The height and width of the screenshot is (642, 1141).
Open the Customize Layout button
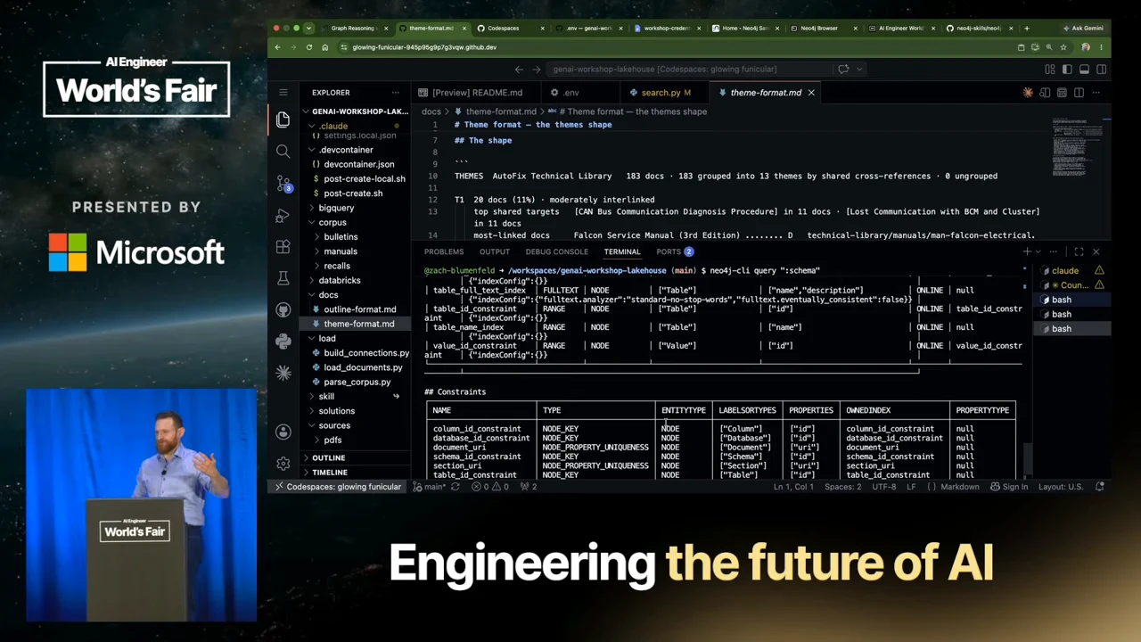(x=1050, y=69)
